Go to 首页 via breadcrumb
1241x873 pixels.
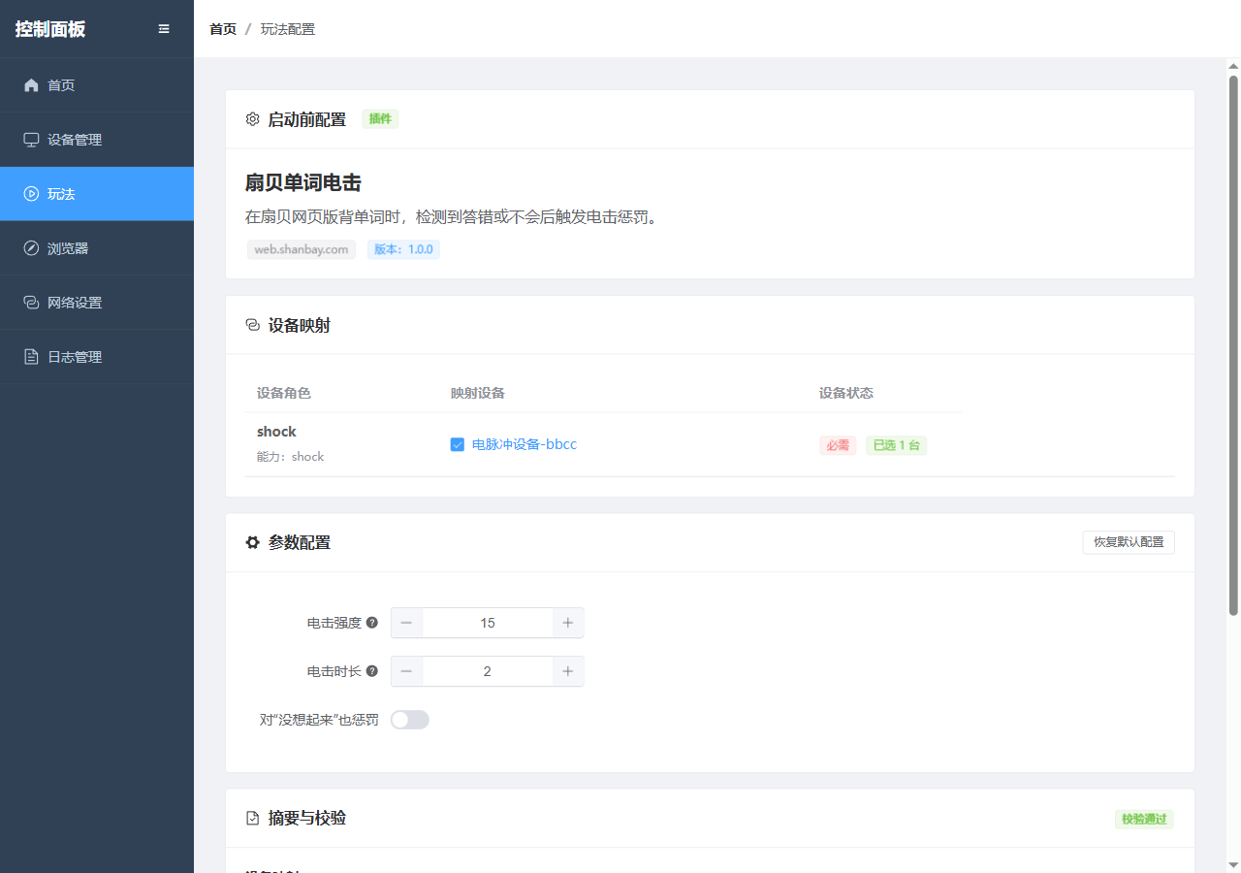pyautogui.click(x=223, y=29)
